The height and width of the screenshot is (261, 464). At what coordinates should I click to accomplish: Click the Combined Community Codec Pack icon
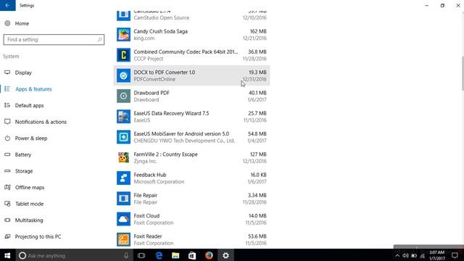point(123,55)
